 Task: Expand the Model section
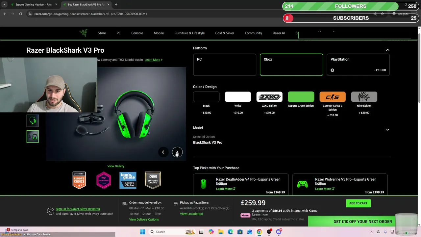point(387,130)
